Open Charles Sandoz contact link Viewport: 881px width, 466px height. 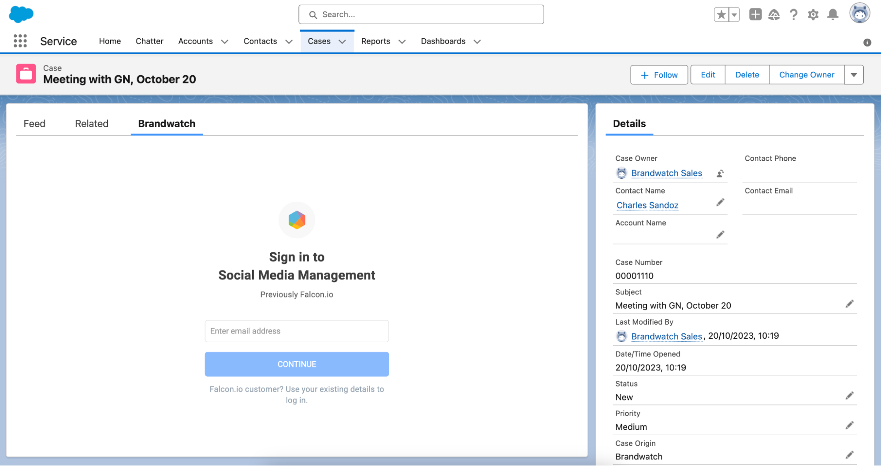[647, 206]
